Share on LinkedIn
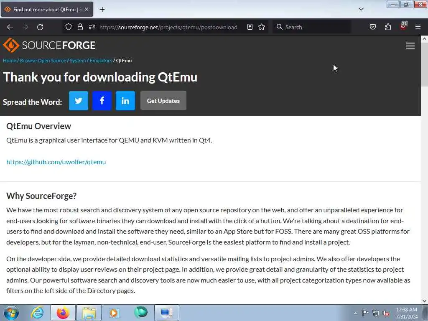 tap(125, 101)
